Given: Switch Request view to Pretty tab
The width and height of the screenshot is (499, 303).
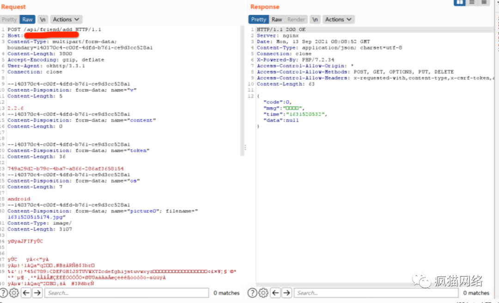Looking at the screenshot, I should (10, 19).
